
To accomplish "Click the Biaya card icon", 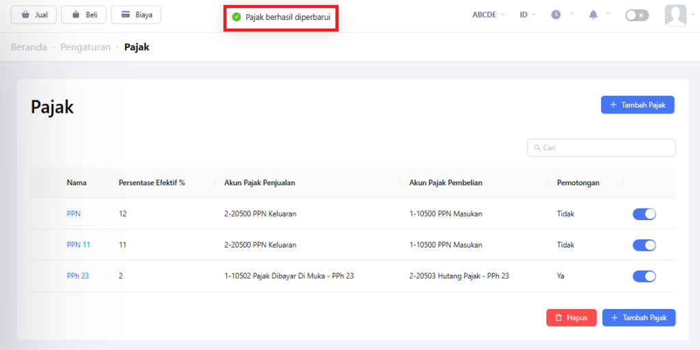I will (x=126, y=15).
